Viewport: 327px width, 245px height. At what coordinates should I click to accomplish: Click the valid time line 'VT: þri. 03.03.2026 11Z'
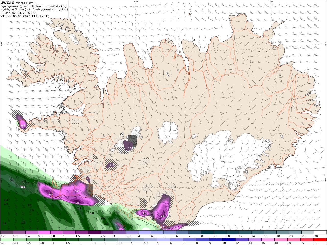[19, 16]
